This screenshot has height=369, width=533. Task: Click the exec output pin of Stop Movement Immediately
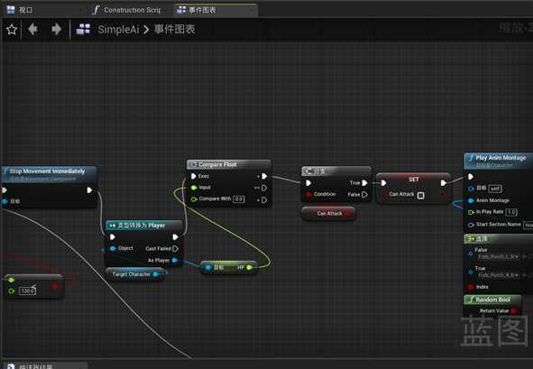click(x=89, y=190)
